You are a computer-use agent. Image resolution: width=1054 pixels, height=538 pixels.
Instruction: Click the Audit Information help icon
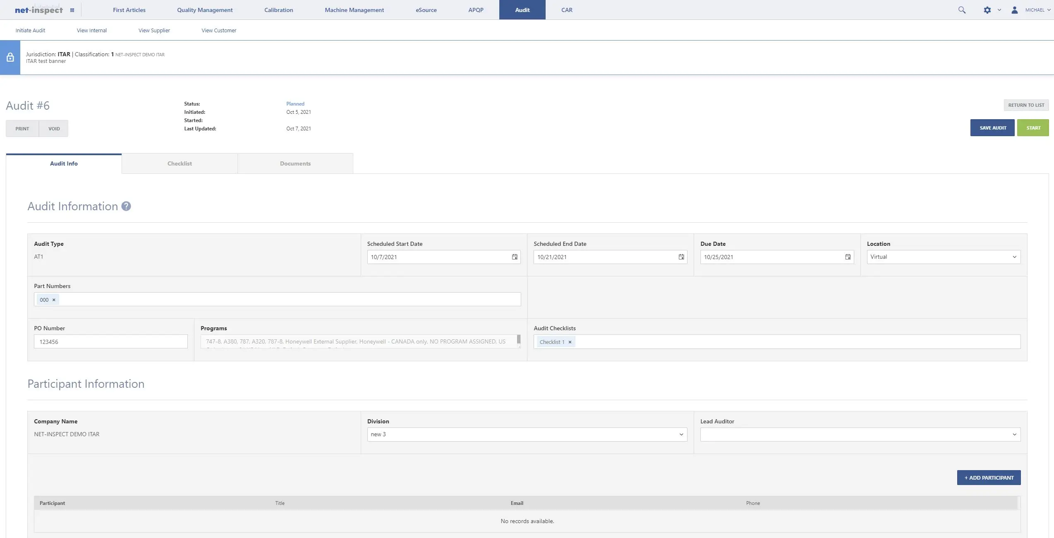pos(126,206)
